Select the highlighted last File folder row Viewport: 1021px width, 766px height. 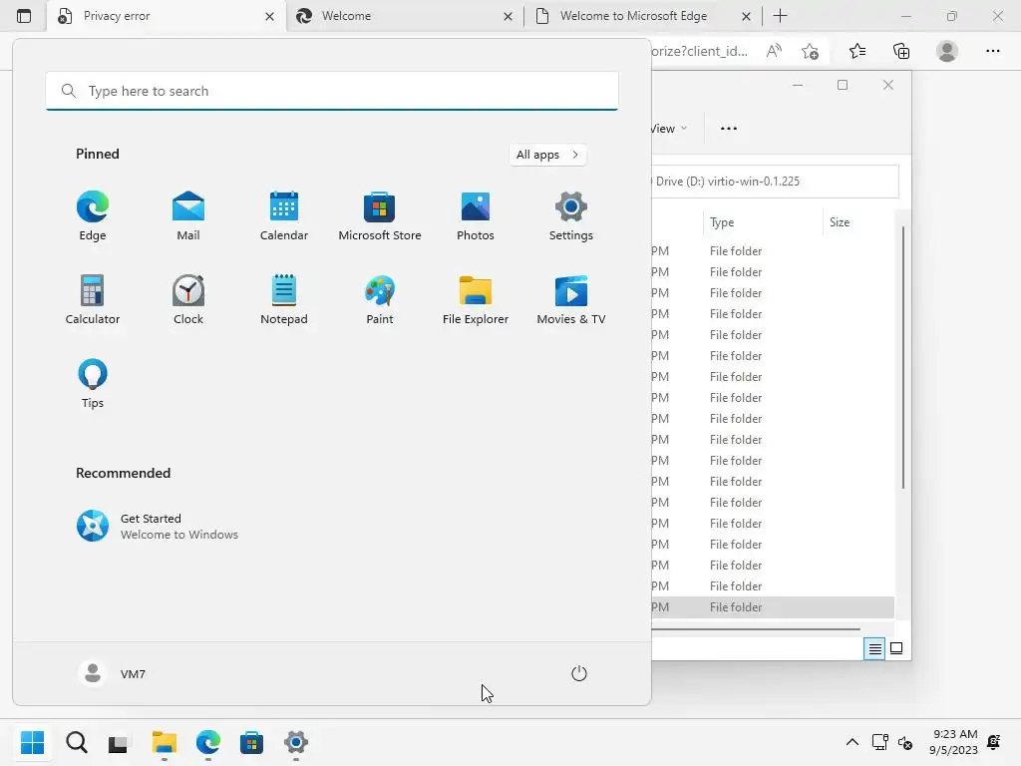pyautogui.click(x=773, y=607)
